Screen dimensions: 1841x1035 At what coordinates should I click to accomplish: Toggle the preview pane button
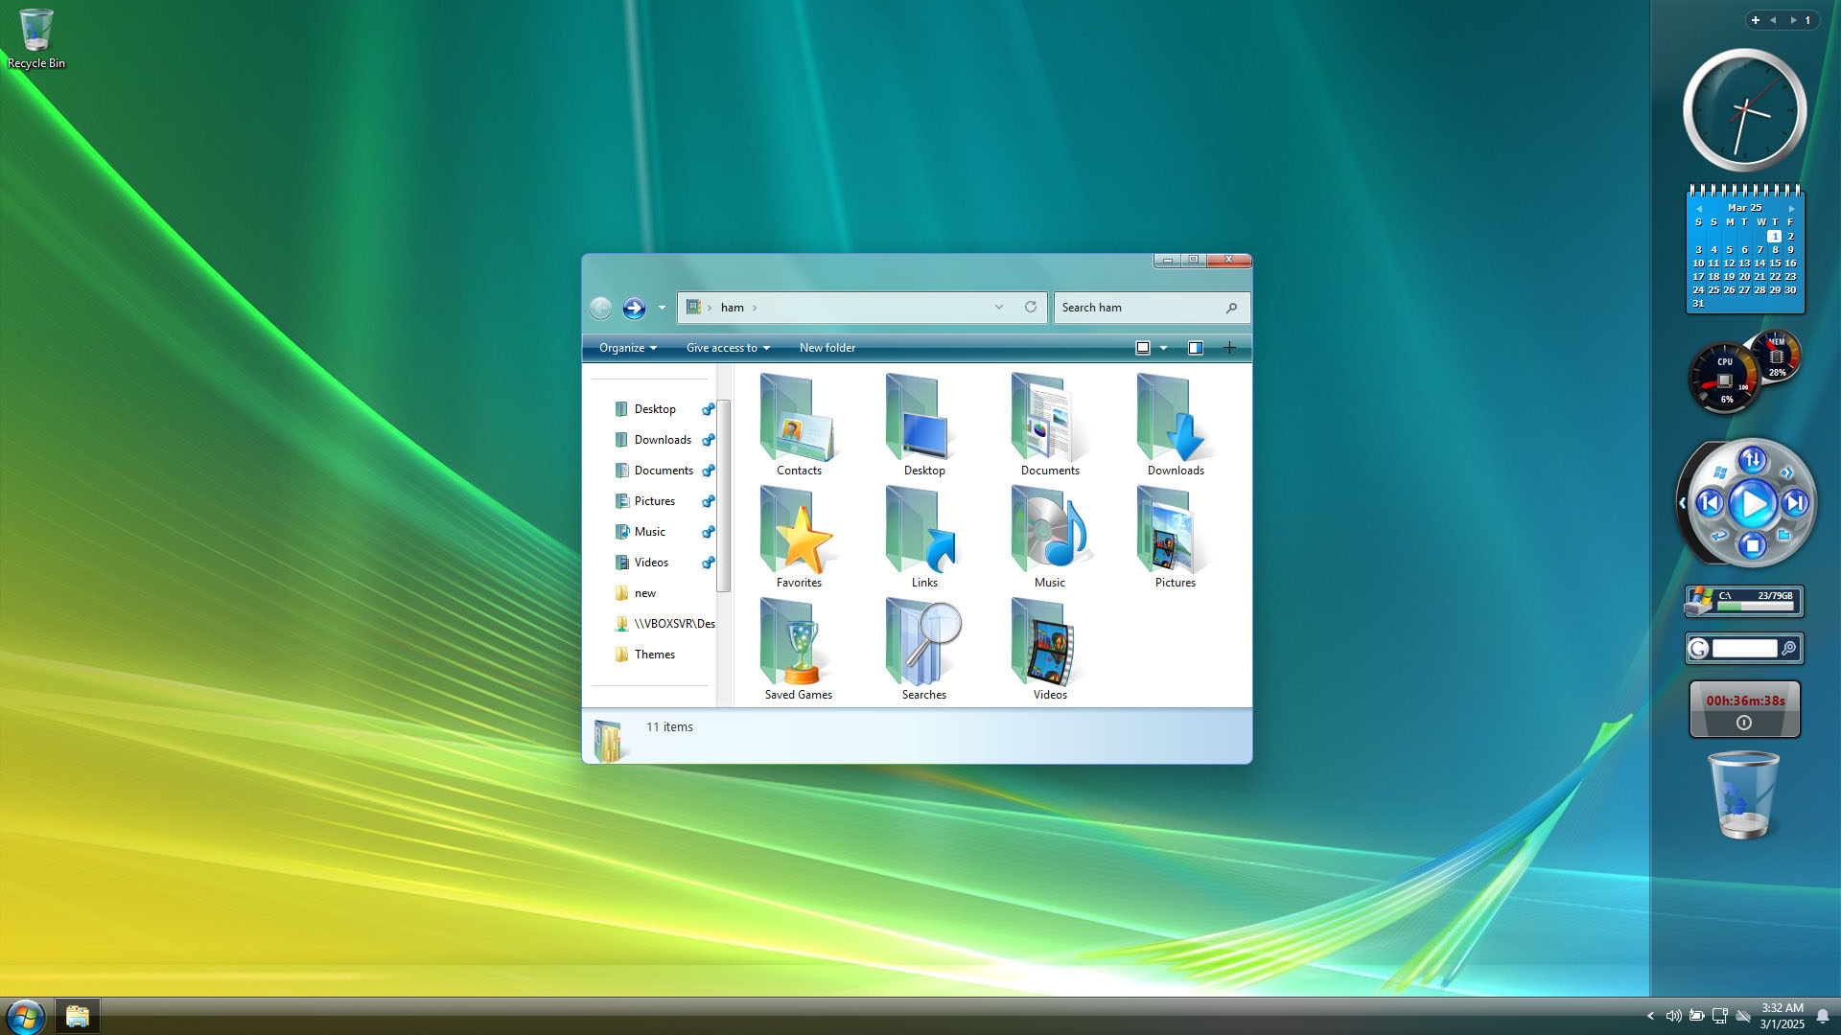tap(1196, 348)
